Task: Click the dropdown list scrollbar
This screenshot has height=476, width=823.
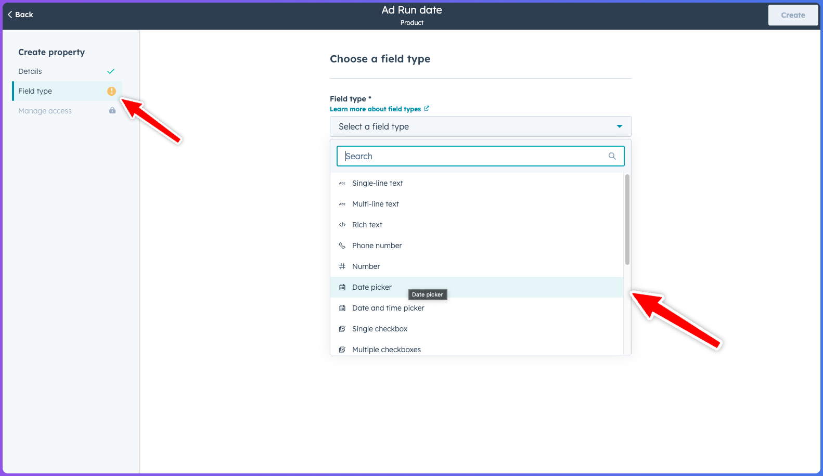Action: pyautogui.click(x=627, y=220)
